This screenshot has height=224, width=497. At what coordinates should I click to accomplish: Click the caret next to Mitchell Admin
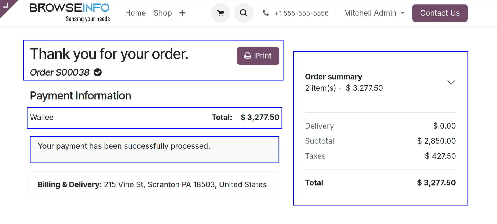(403, 13)
